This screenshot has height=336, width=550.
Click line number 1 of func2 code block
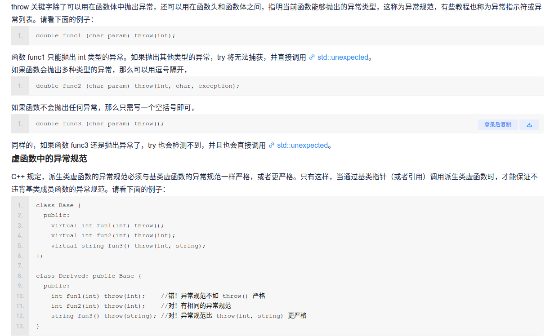(x=20, y=86)
